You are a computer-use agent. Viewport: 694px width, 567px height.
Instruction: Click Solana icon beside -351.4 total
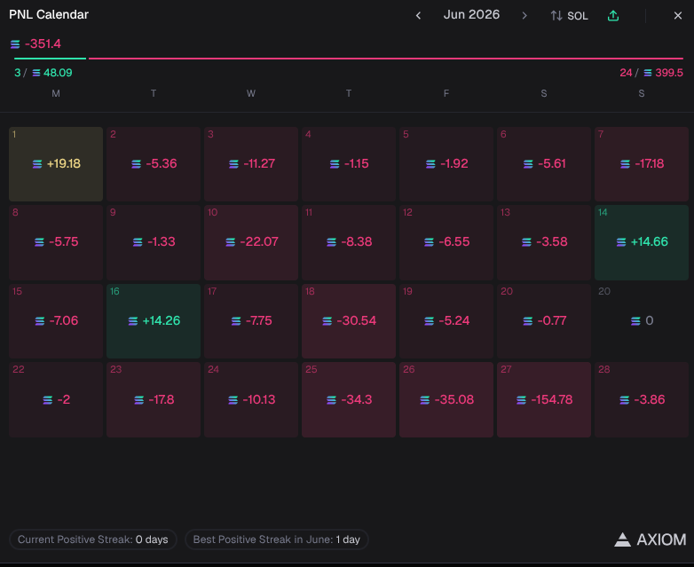click(15, 44)
